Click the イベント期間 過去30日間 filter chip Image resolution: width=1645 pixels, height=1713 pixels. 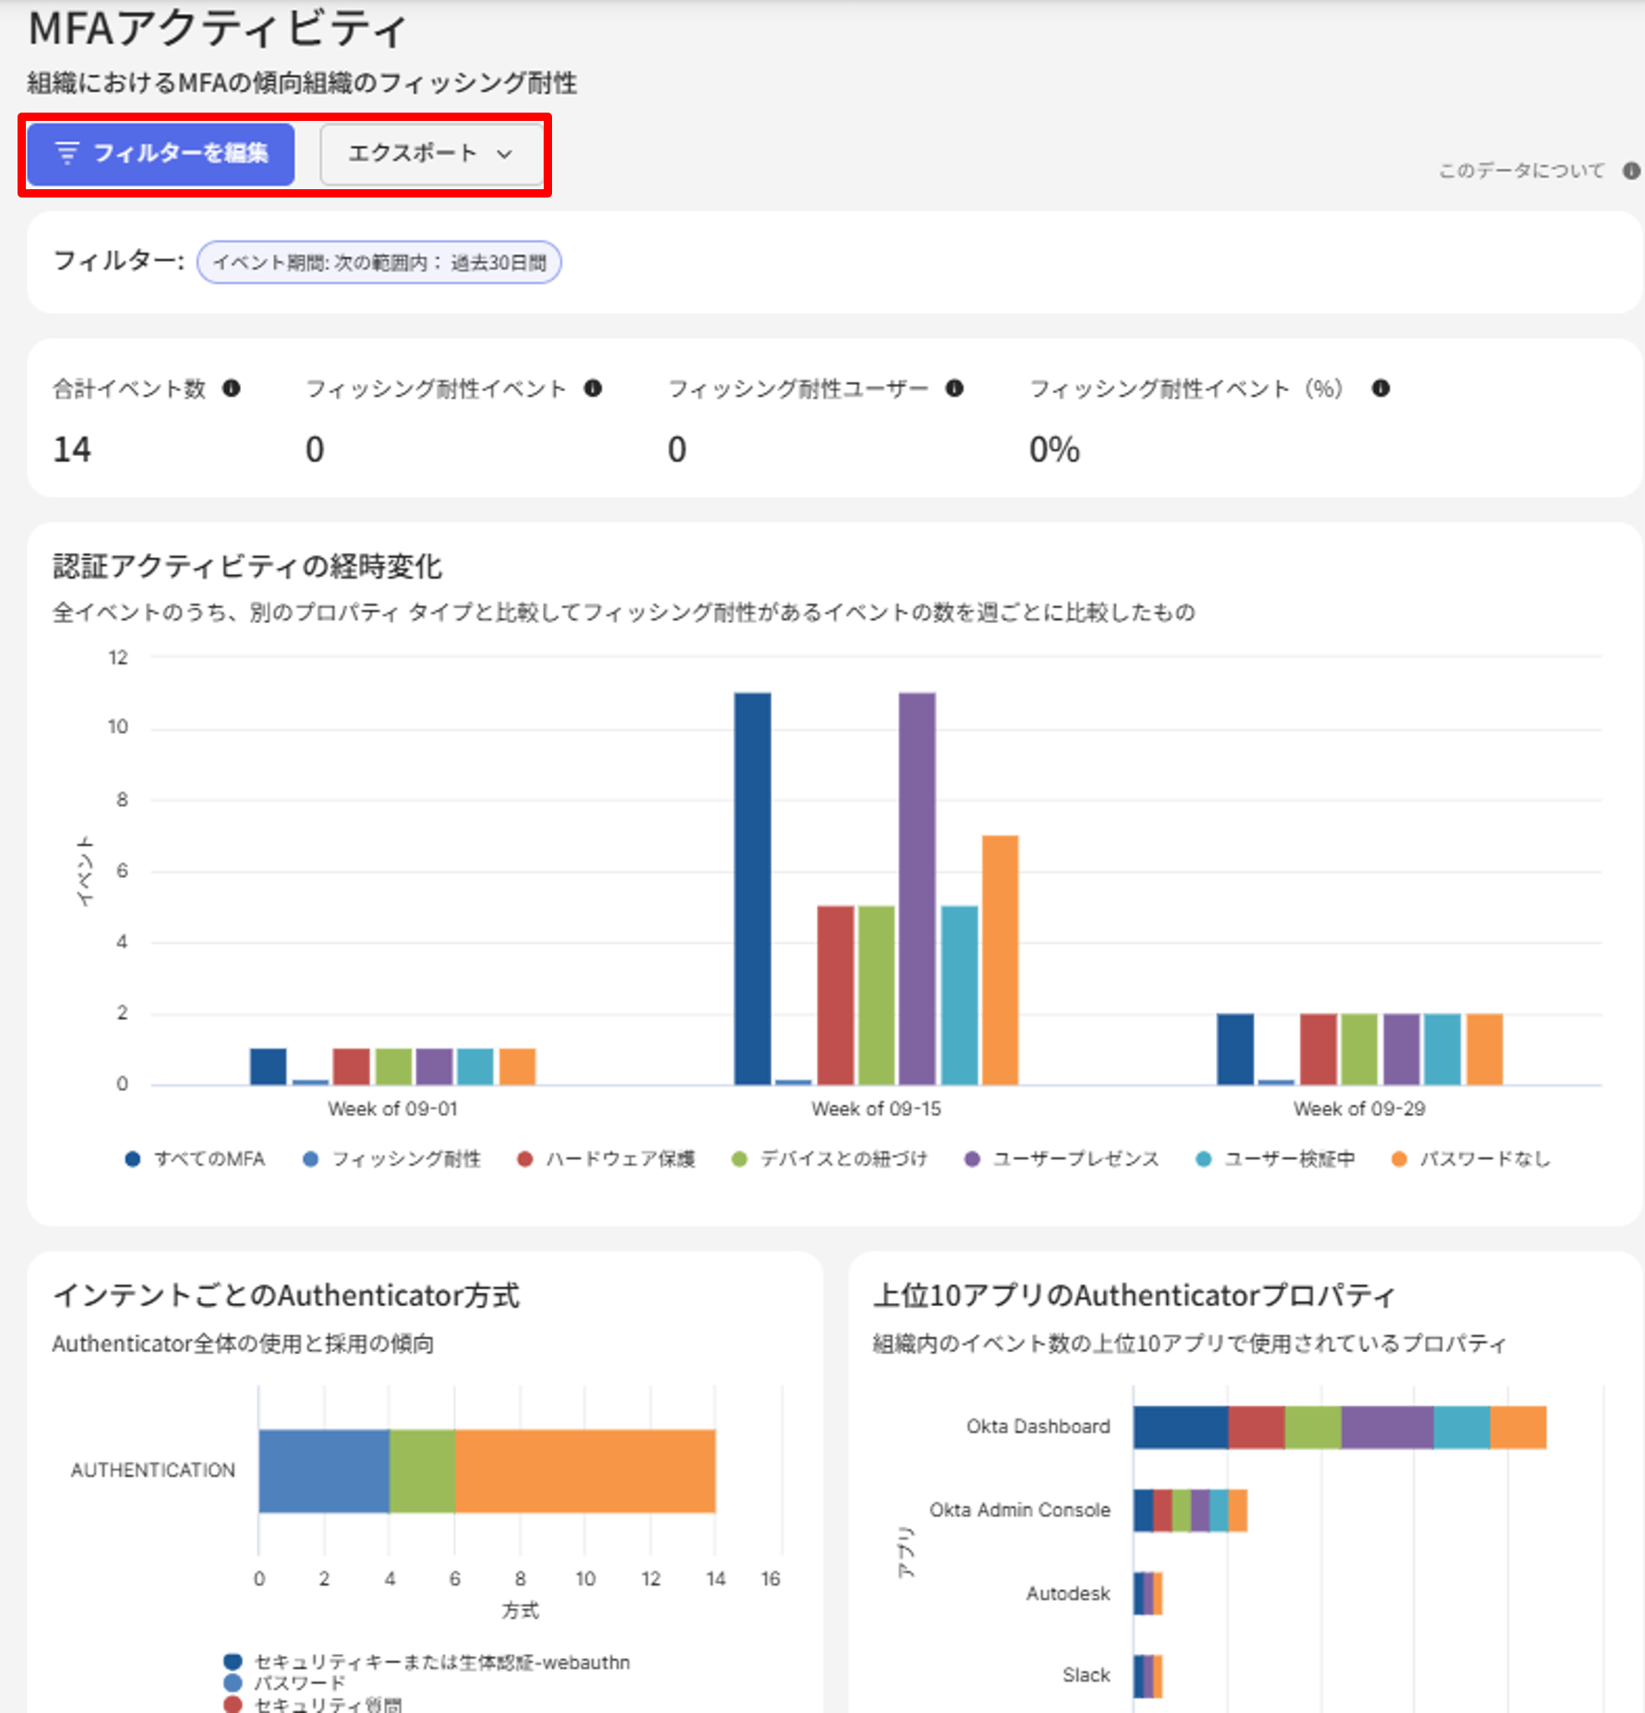tap(378, 263)
